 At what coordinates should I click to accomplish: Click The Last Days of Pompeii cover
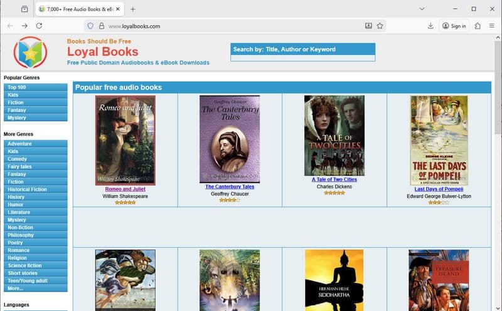click(439, 140)
